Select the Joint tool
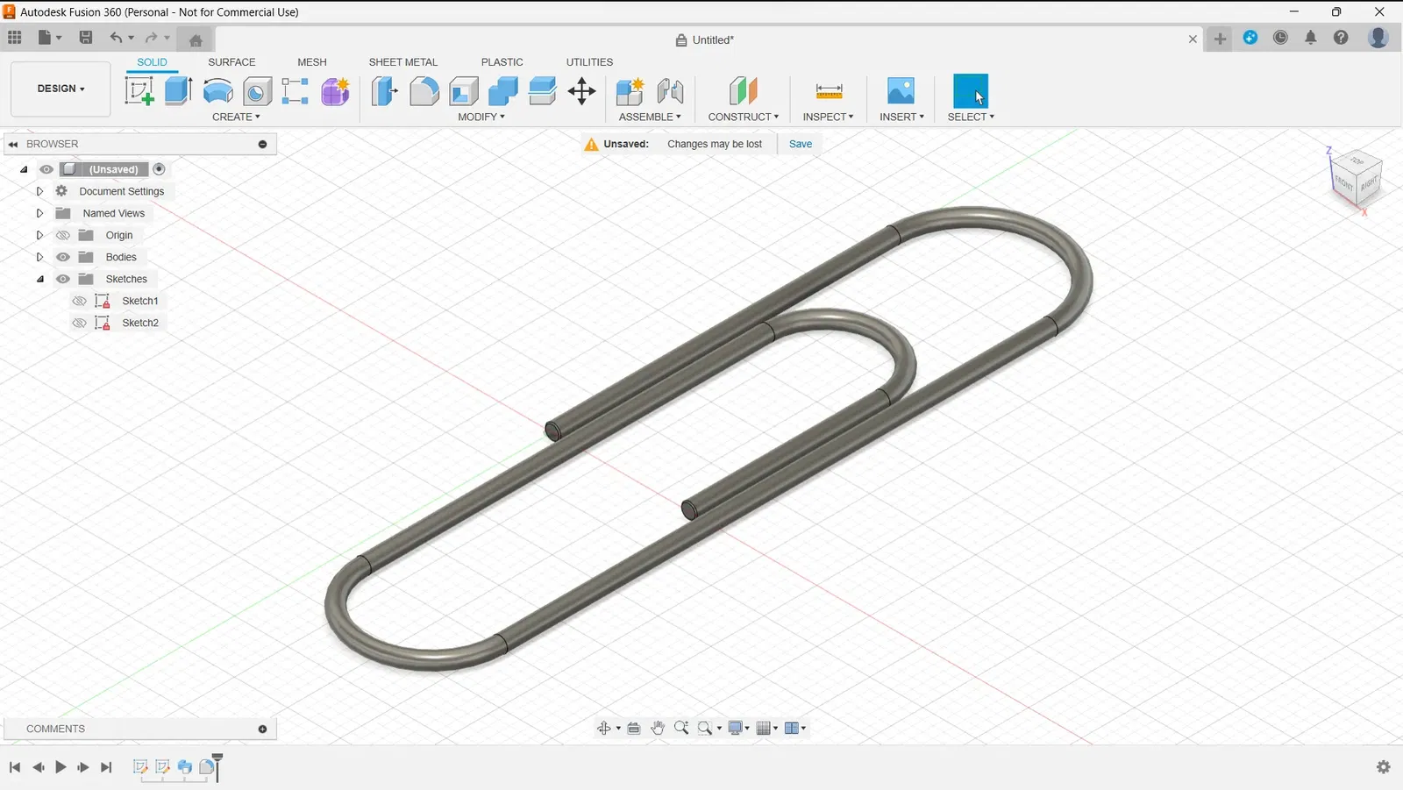 pyautogui.click(x=670, y=91)
